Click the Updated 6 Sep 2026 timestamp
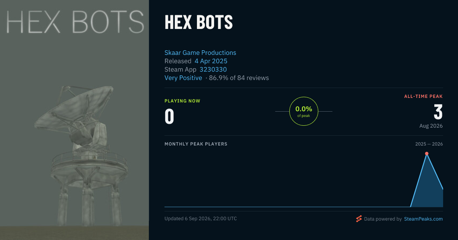The height and width of the screenshot is (240, 458). tap(201, 219)
